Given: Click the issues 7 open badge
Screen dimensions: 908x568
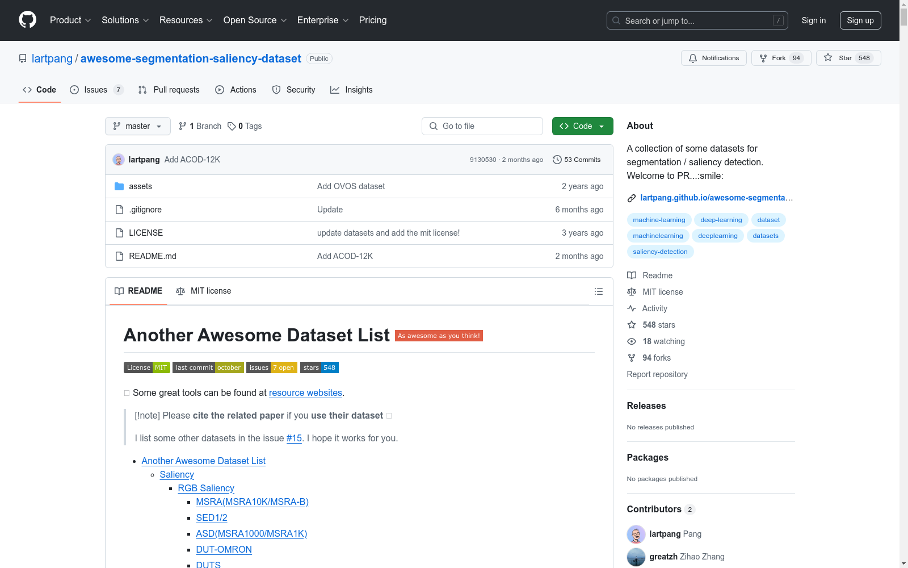Looking at the screenshot, I should (x=272, y=367).
